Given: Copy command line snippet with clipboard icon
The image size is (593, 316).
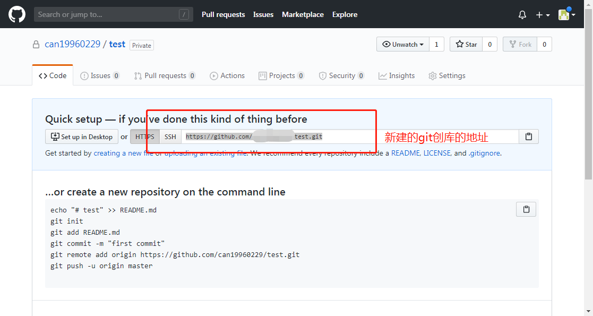Looking at the screenshot, I should coord(526,209).
